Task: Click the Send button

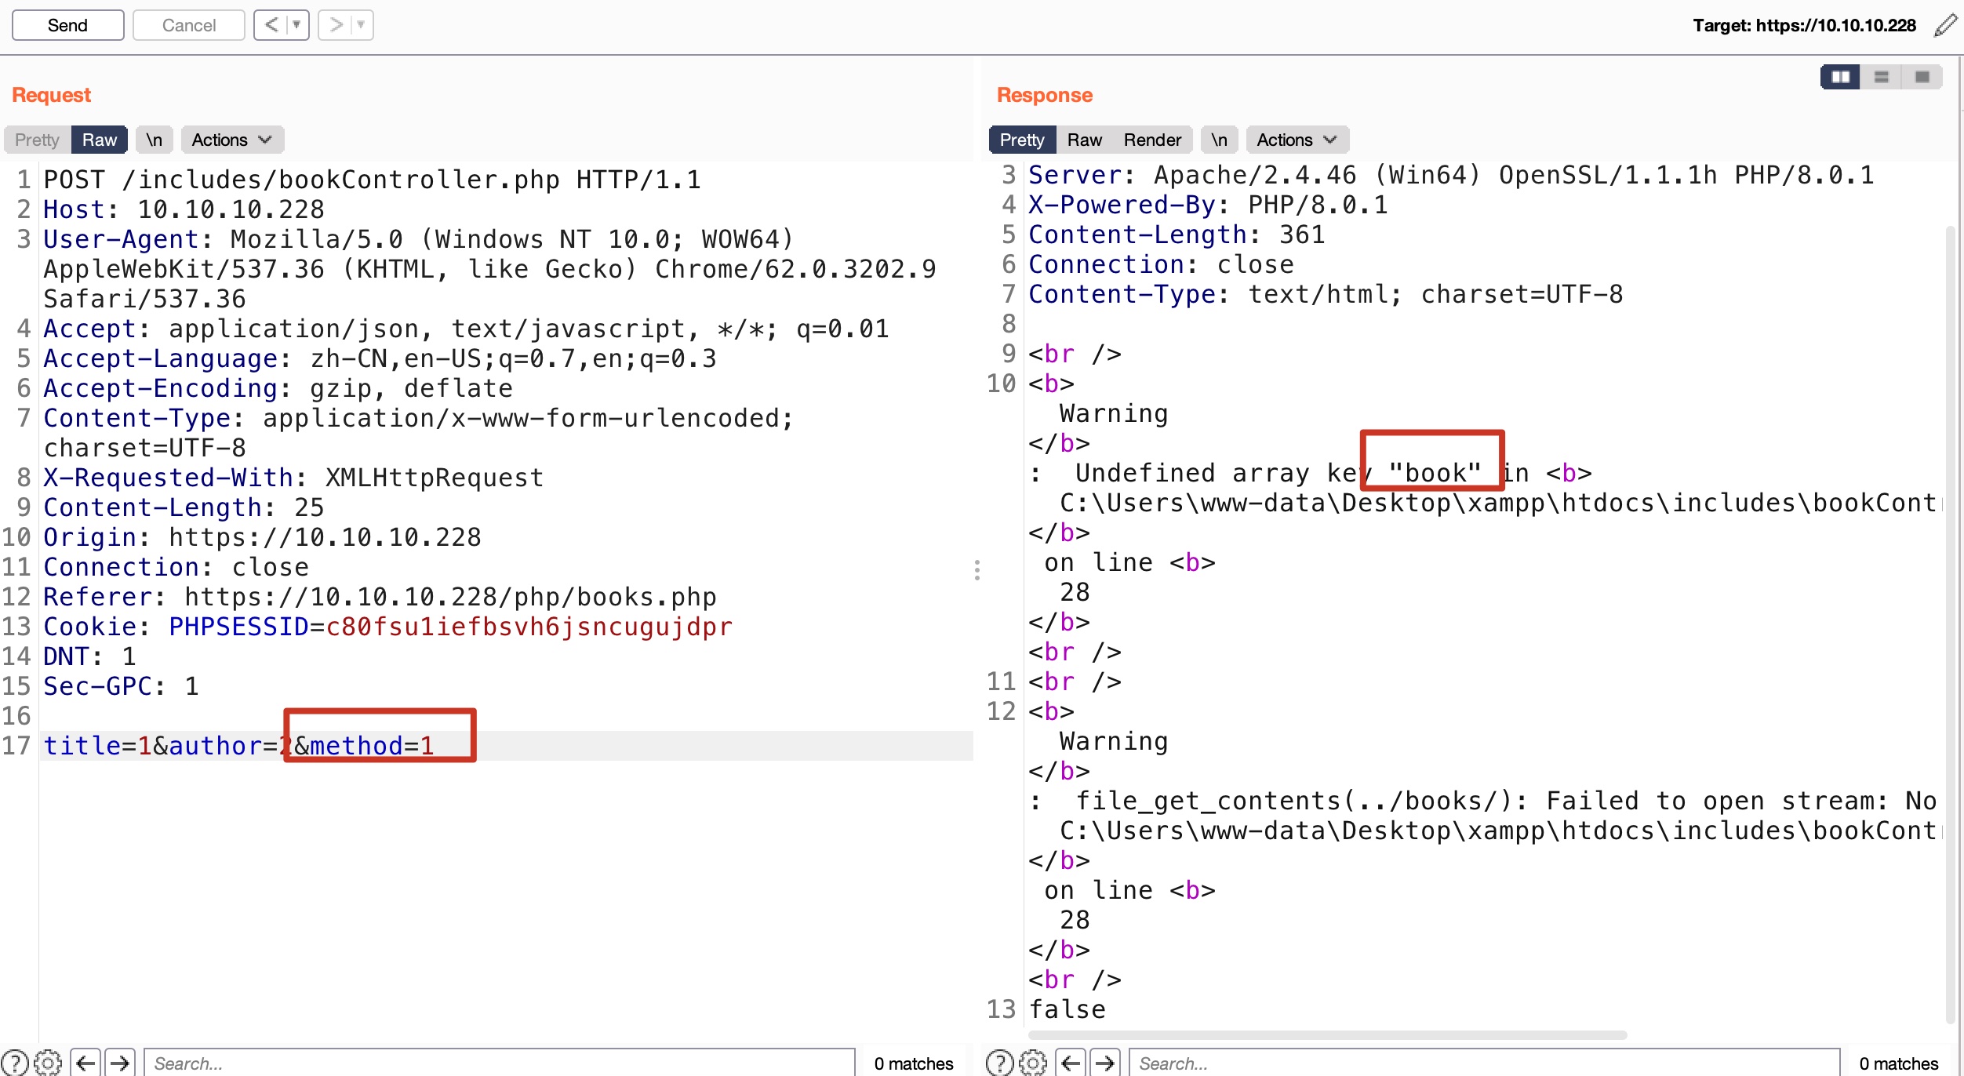Action: (x=67, y=25)
